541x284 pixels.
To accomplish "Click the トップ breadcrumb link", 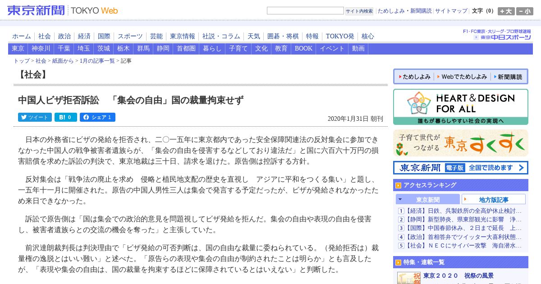I will click(22, 61).
